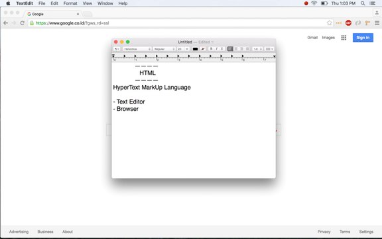Open a new browser tab
This screenshot has width=382, height=239.
(x=88, y=14)
